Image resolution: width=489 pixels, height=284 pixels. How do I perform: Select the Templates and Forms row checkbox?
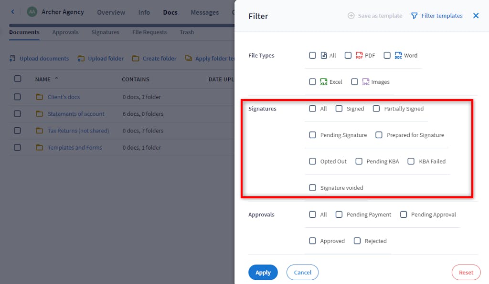pyautogui.click(x=18, y=147)
